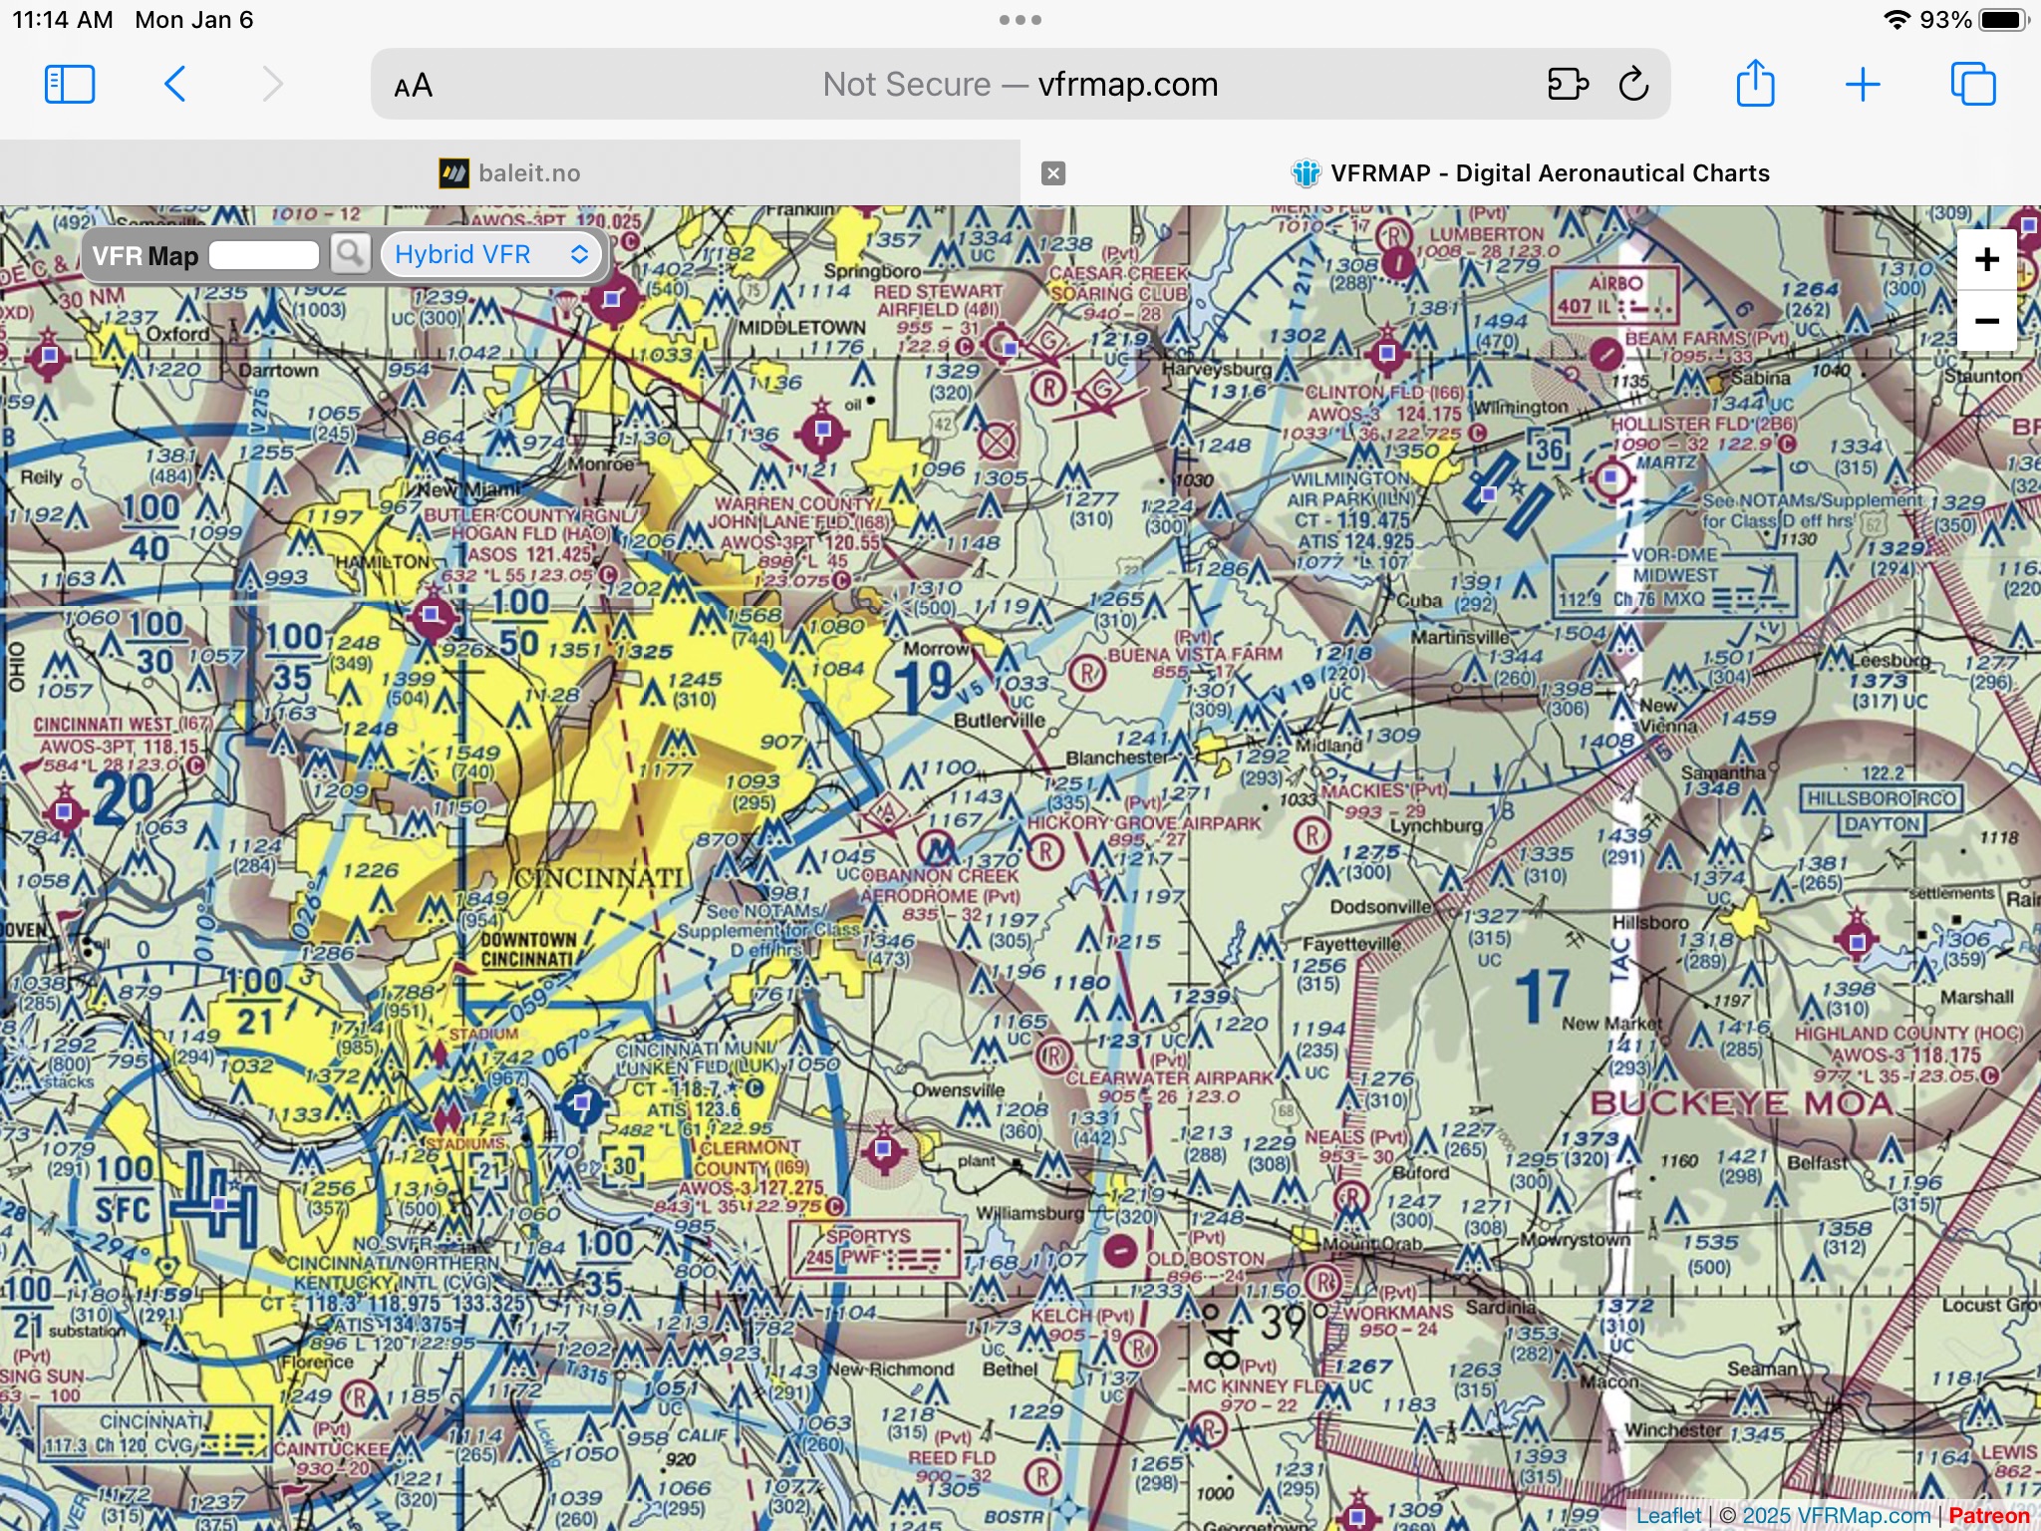The width and height of the screenshot is (2041, 1531).
Task: Click the CAESAR CREEK SOARING CLUB label
Action: pos(1119,283)
